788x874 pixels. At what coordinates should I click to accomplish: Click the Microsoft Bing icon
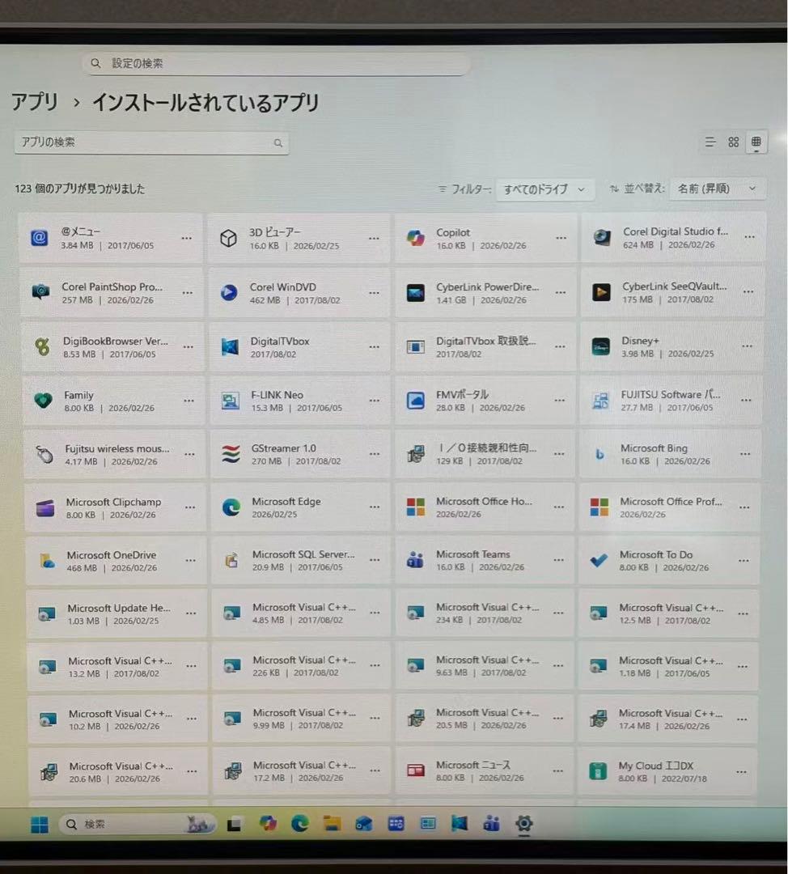coord(599,454)
